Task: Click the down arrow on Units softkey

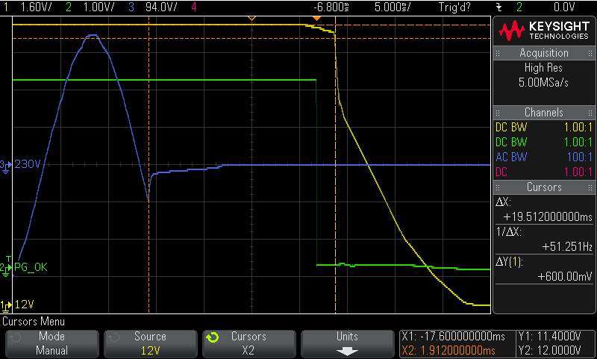Action: pos(347,351)
